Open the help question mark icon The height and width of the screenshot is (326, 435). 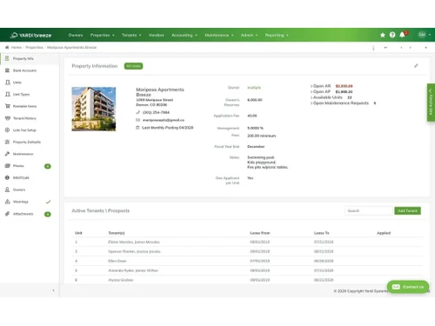click(x=392, y=35)
